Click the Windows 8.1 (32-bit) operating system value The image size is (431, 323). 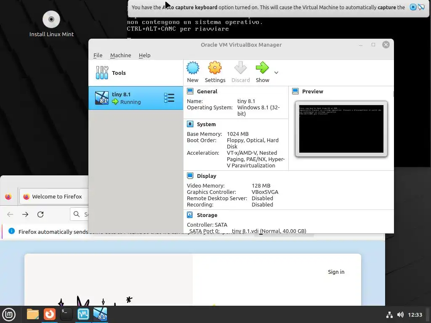click(x=258, y=111)
